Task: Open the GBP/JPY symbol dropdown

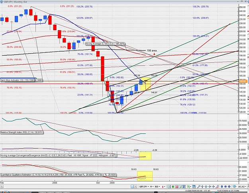Action: click(144, 187)
